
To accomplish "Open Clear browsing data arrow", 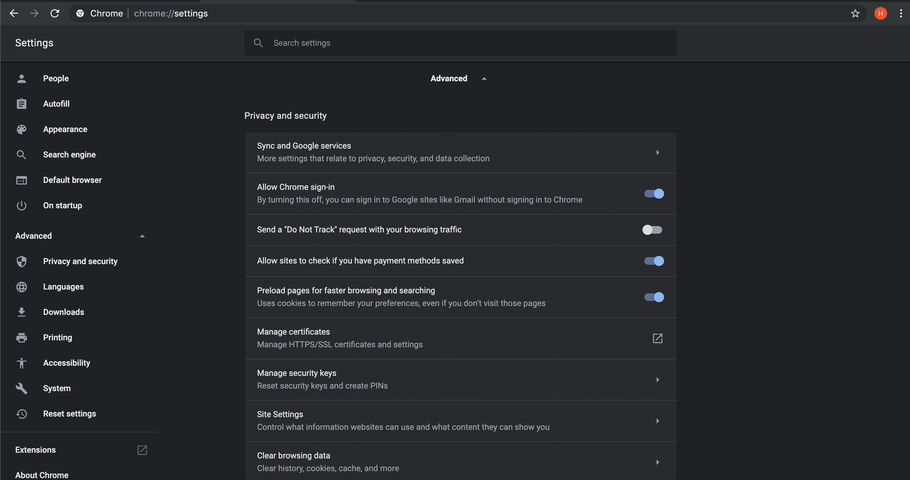I will pos(657,462).
